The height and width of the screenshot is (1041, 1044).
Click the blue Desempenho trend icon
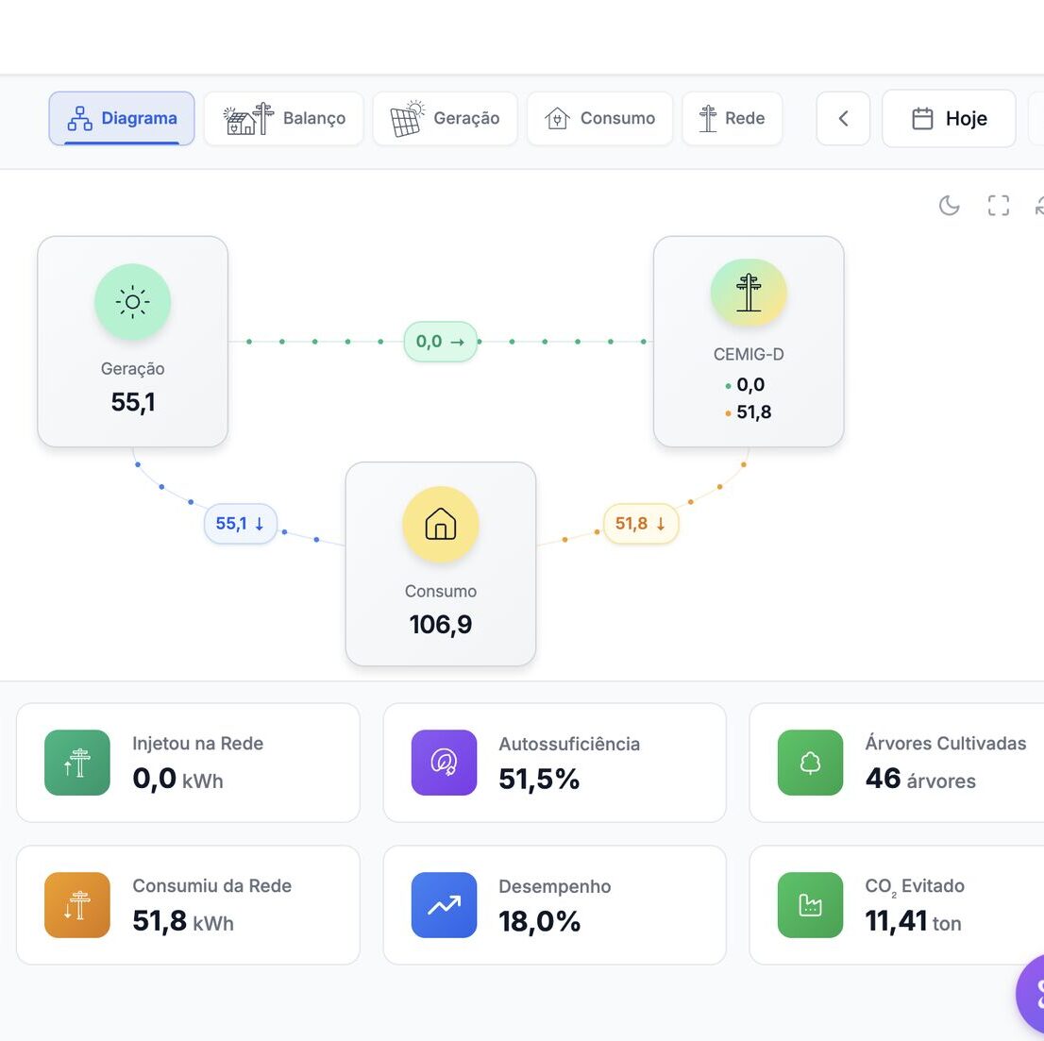[x=444, y=905]
